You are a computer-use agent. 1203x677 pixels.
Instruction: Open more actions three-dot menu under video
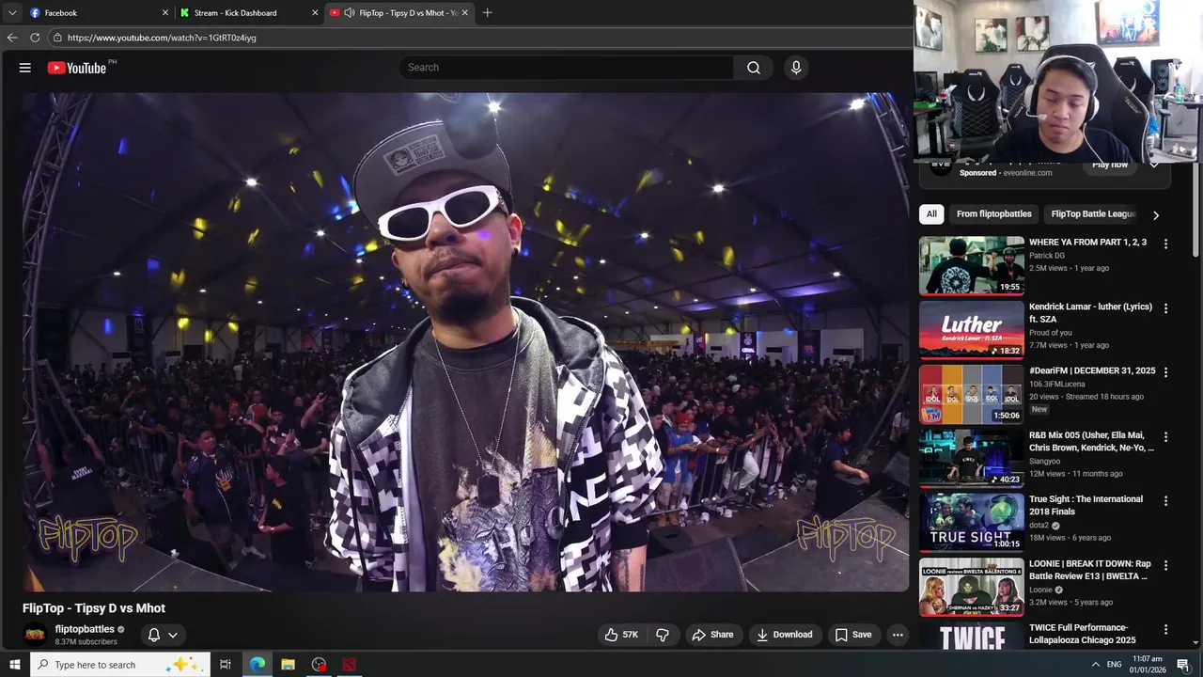898,635
